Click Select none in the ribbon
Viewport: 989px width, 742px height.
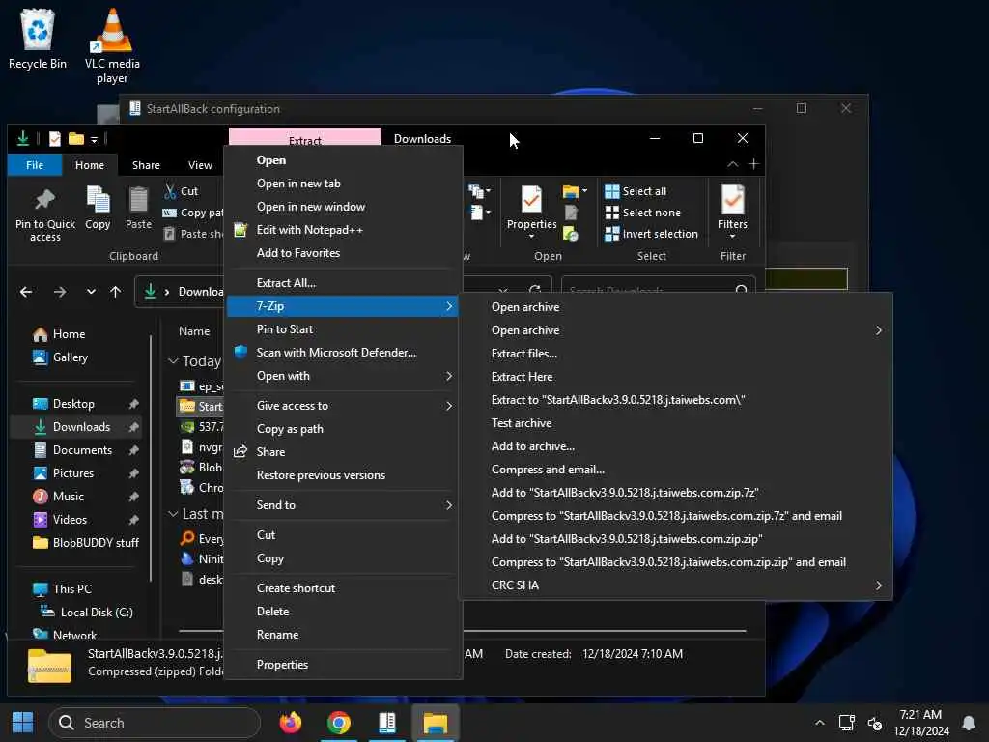coord(642,213)
